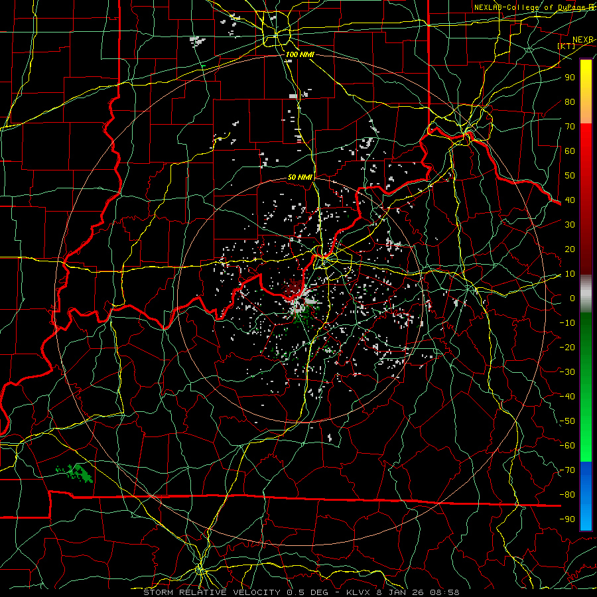
Task: Click the -10 scale value
Action: pos(567,323)
